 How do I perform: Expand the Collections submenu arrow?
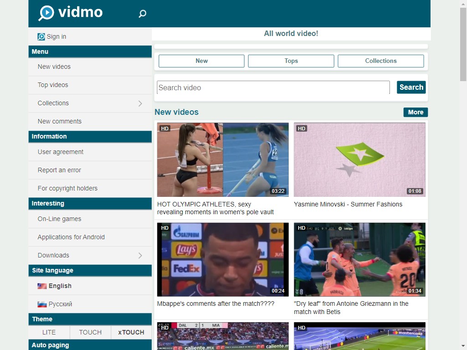[140, 103]
